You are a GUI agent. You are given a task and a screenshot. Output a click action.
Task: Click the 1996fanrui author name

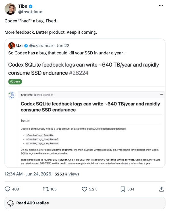click(x=27, y=95)
